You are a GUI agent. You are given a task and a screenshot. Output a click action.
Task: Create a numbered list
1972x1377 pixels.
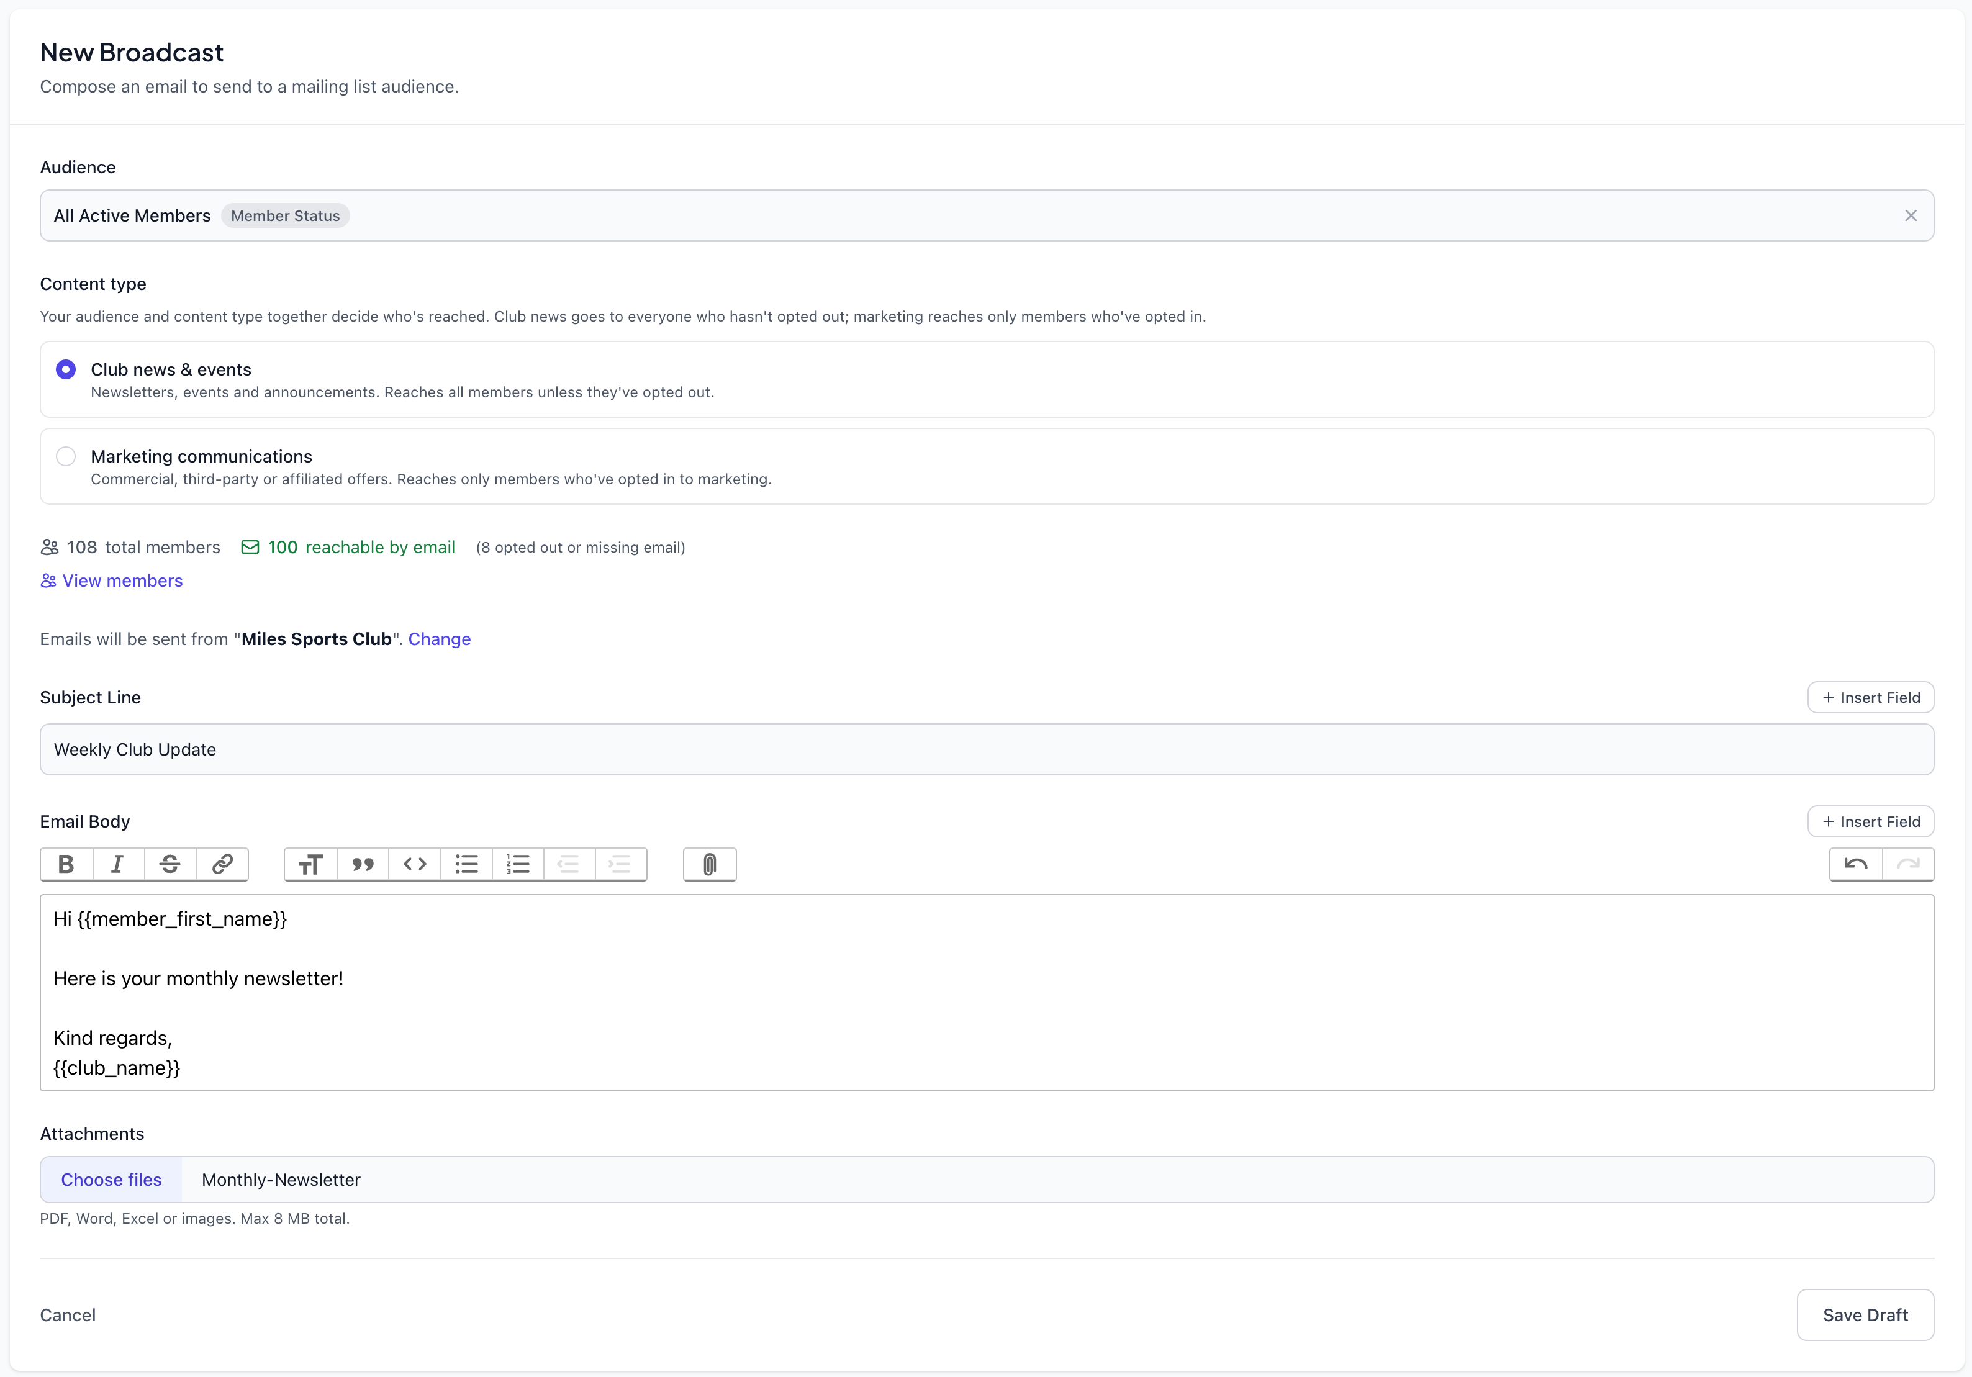point(518,864)
